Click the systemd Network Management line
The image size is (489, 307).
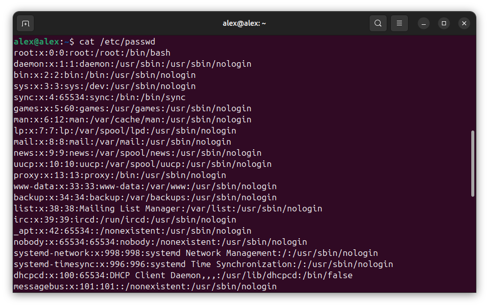pos(196,253)
